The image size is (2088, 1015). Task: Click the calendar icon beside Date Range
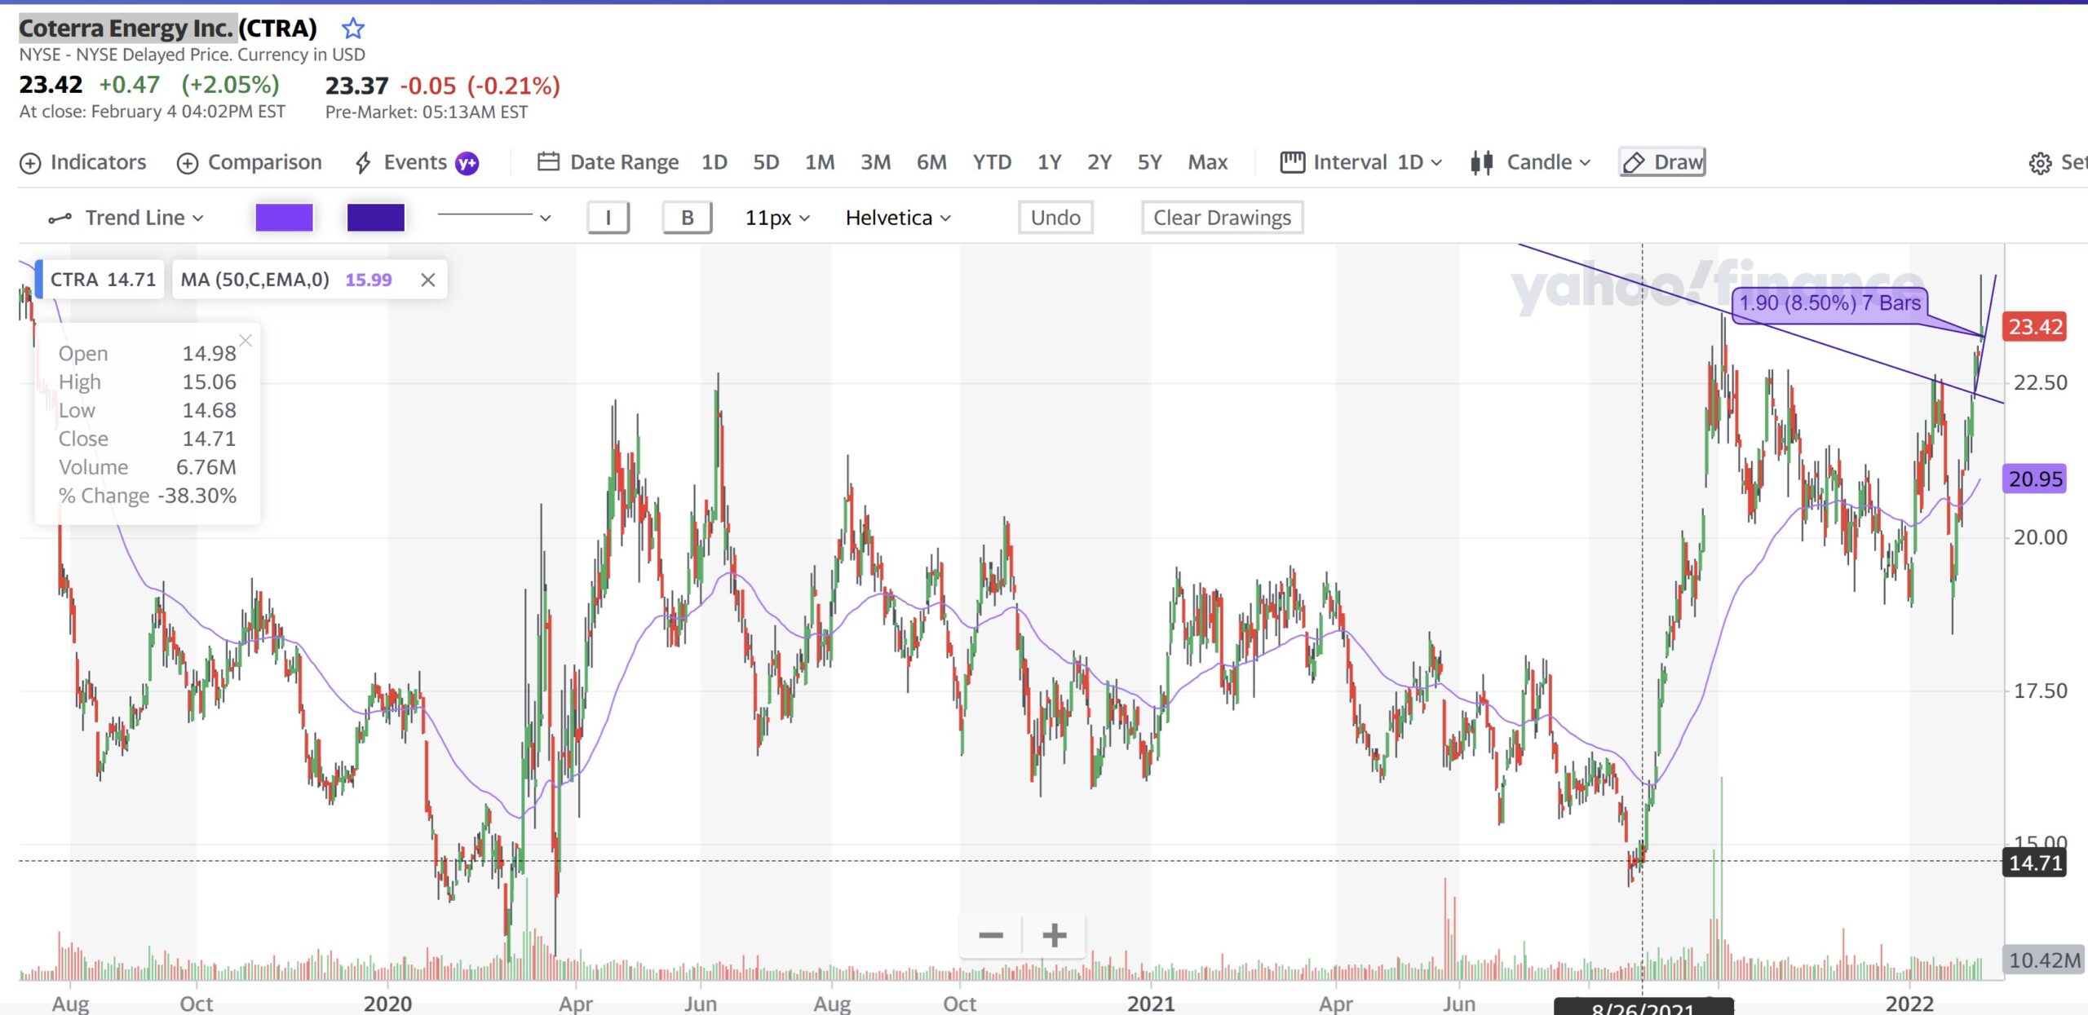point(548,162)
